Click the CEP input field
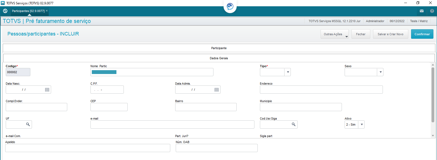437x160 pixels. pyautogui.click(x=109, y=107)
